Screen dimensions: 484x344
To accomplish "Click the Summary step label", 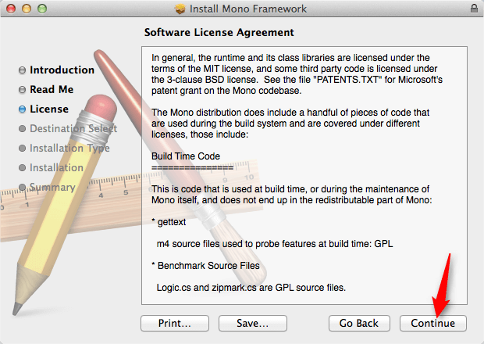I will tap(52, 187).
